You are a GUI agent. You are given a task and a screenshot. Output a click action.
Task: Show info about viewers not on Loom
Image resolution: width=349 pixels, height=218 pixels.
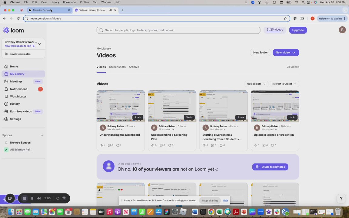(217, 169)
